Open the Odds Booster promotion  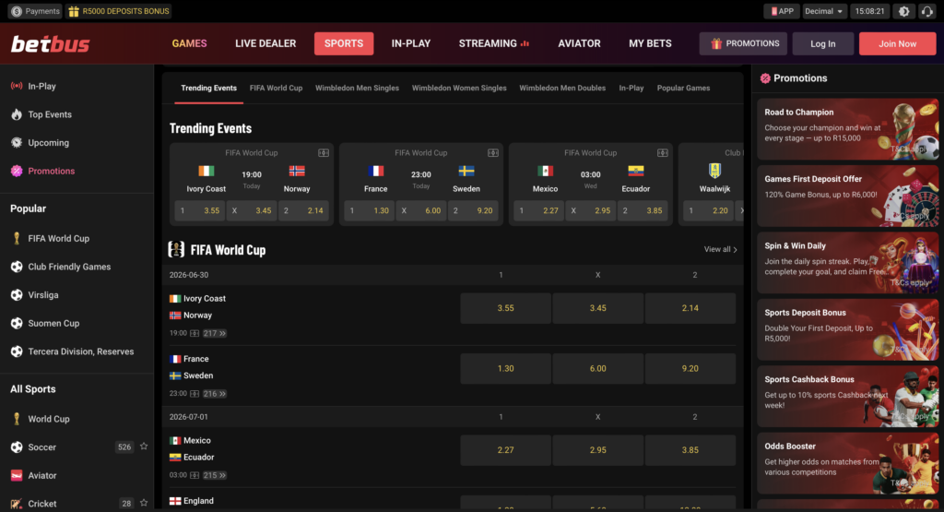(848, 463)
